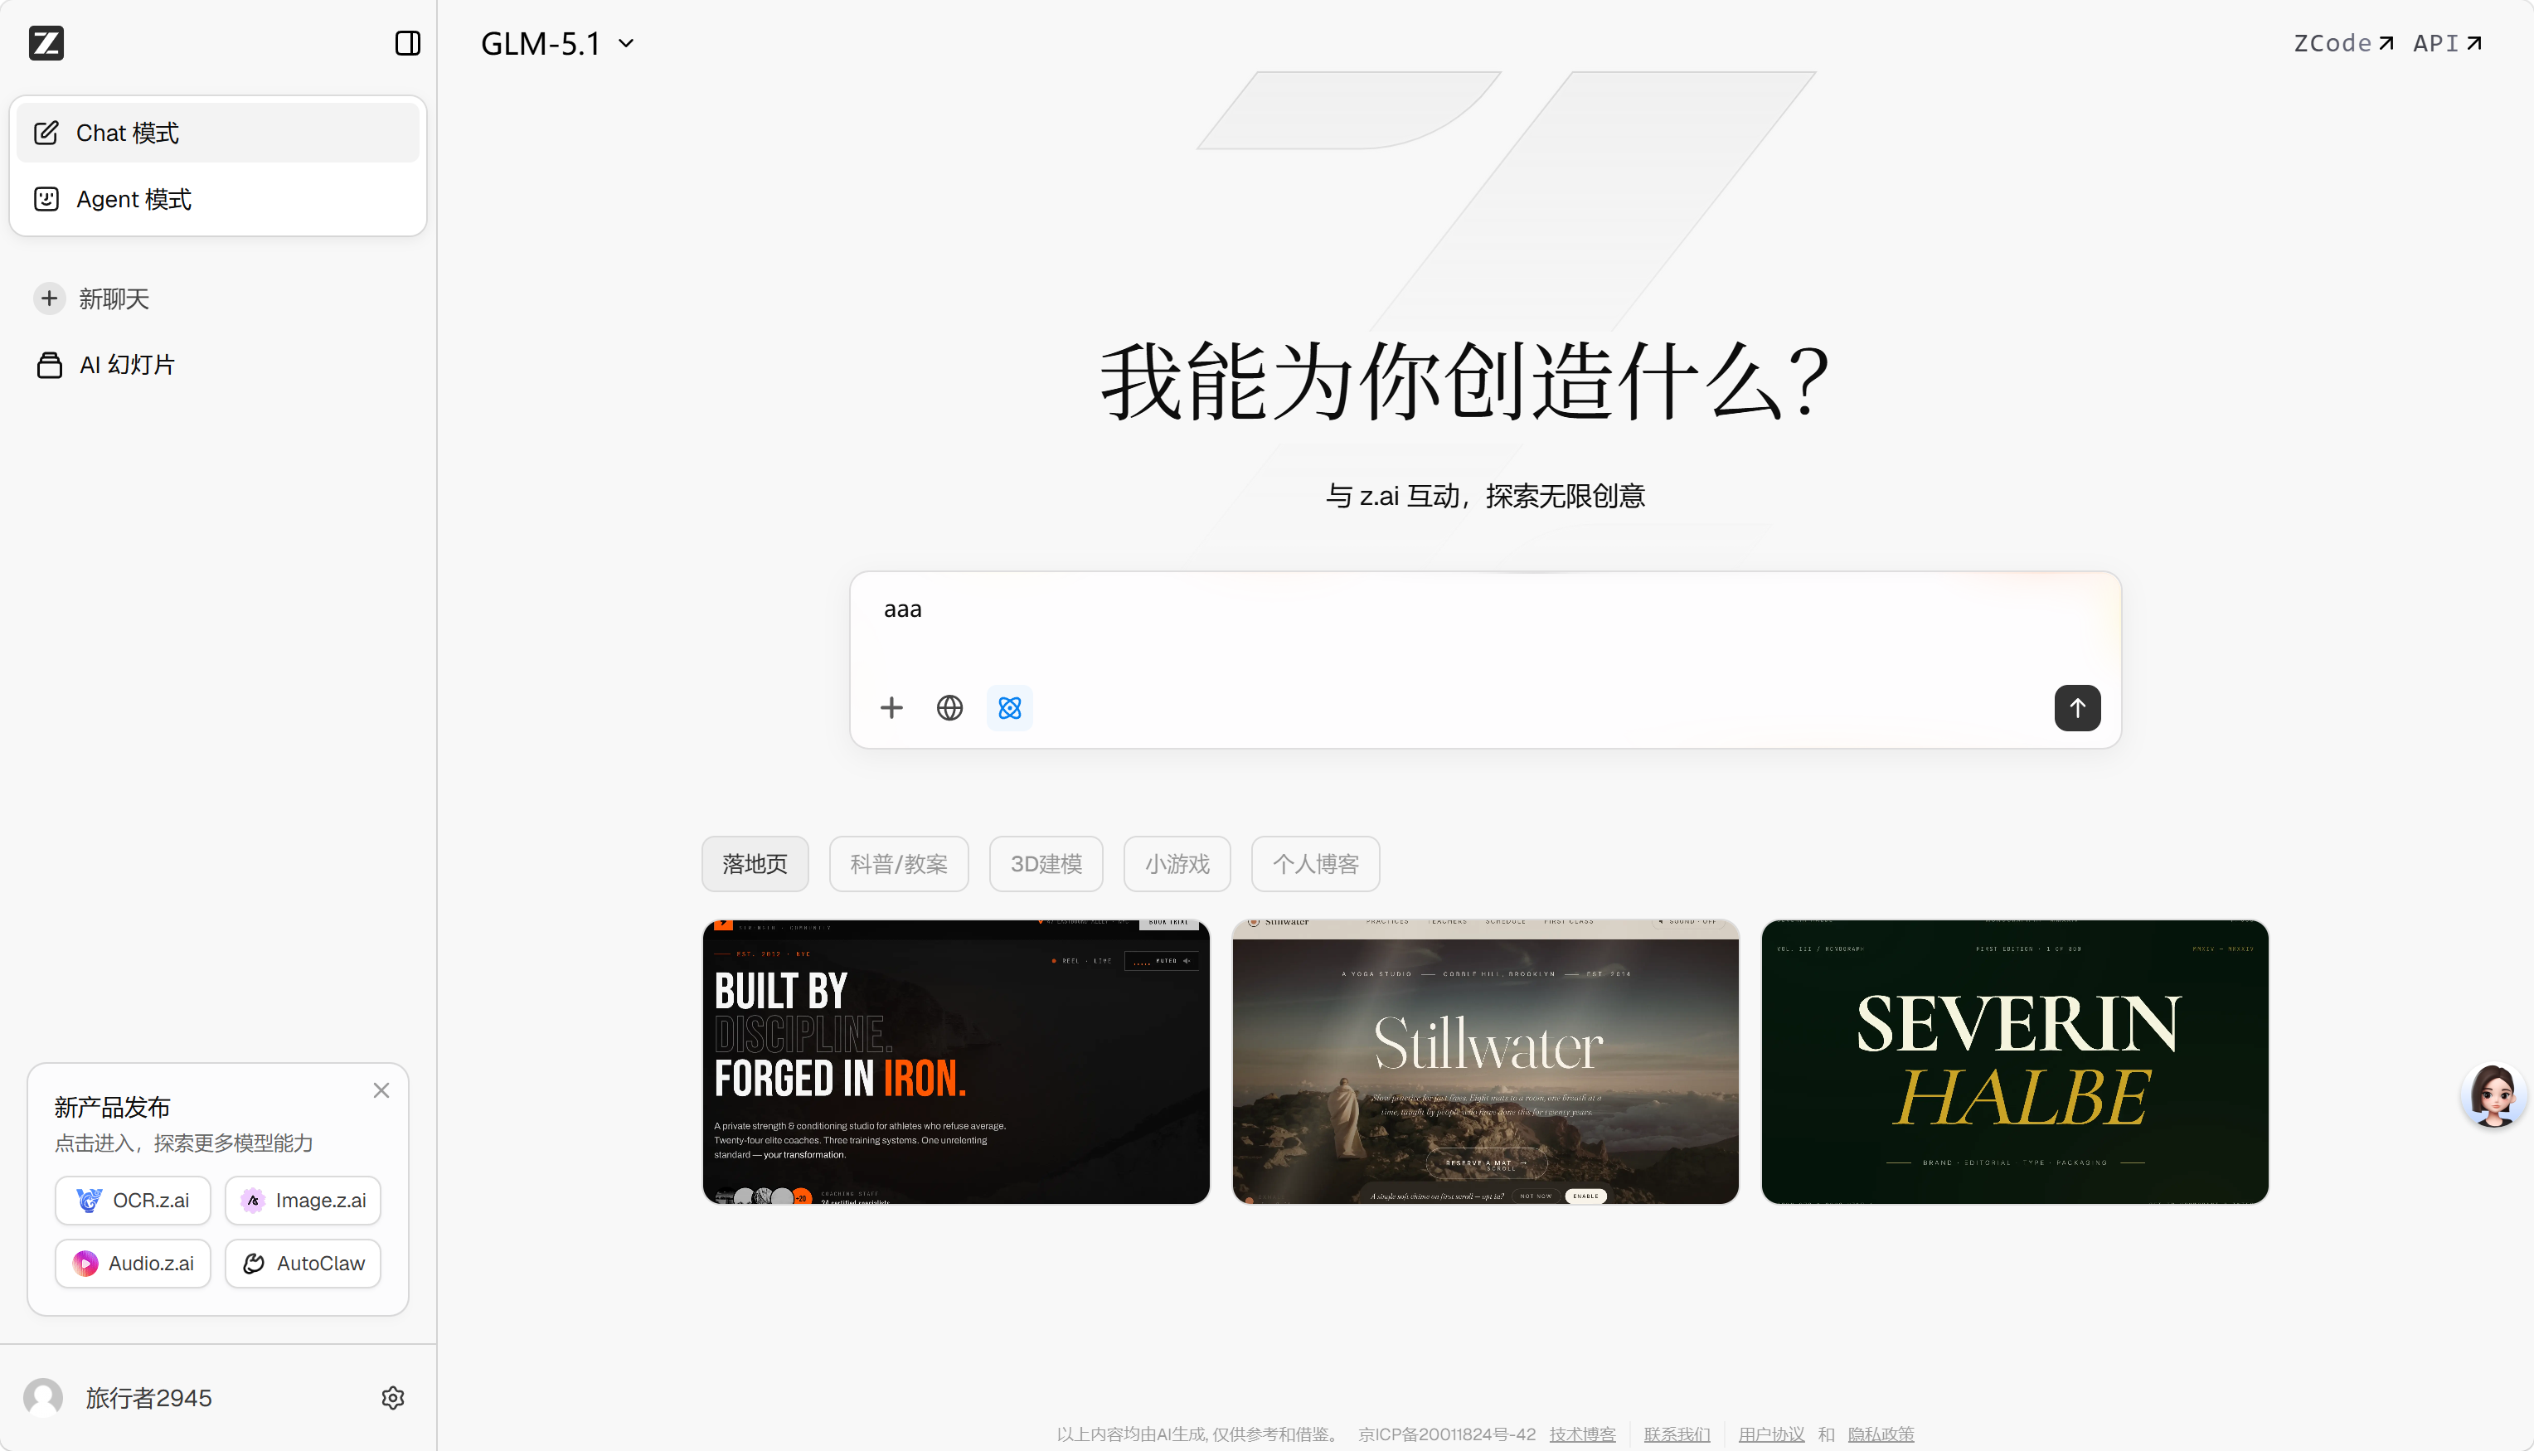The image size is (2534, 1451).
Task: Select the 科普/教案 category tab
Action: (x=899, y=863)
